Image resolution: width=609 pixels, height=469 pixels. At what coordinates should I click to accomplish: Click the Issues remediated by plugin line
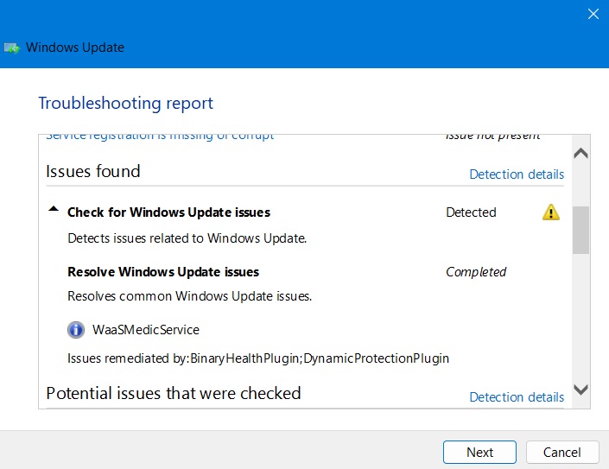pos(258,358)
